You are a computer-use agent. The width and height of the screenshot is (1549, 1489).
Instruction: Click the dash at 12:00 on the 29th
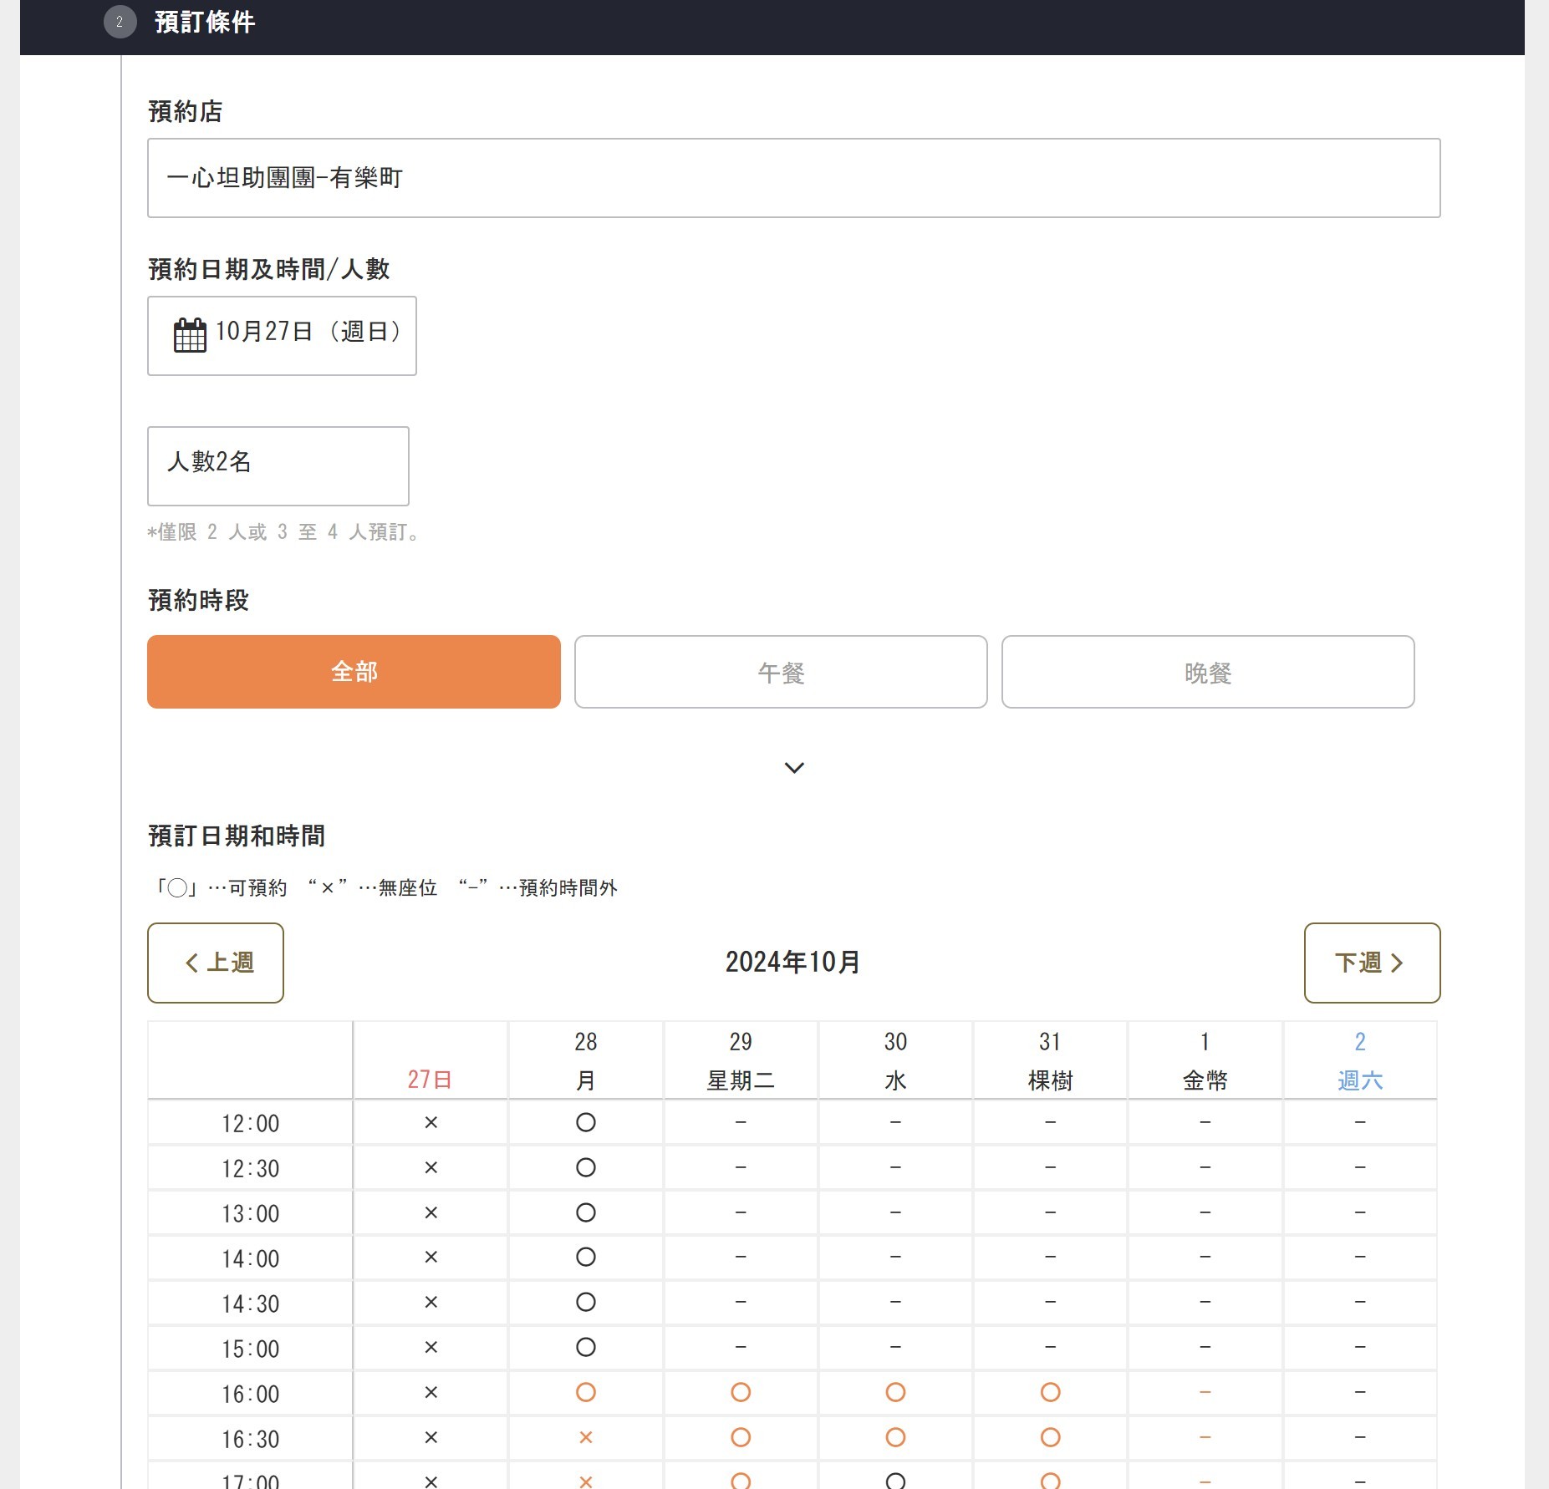click(741, 1122)
